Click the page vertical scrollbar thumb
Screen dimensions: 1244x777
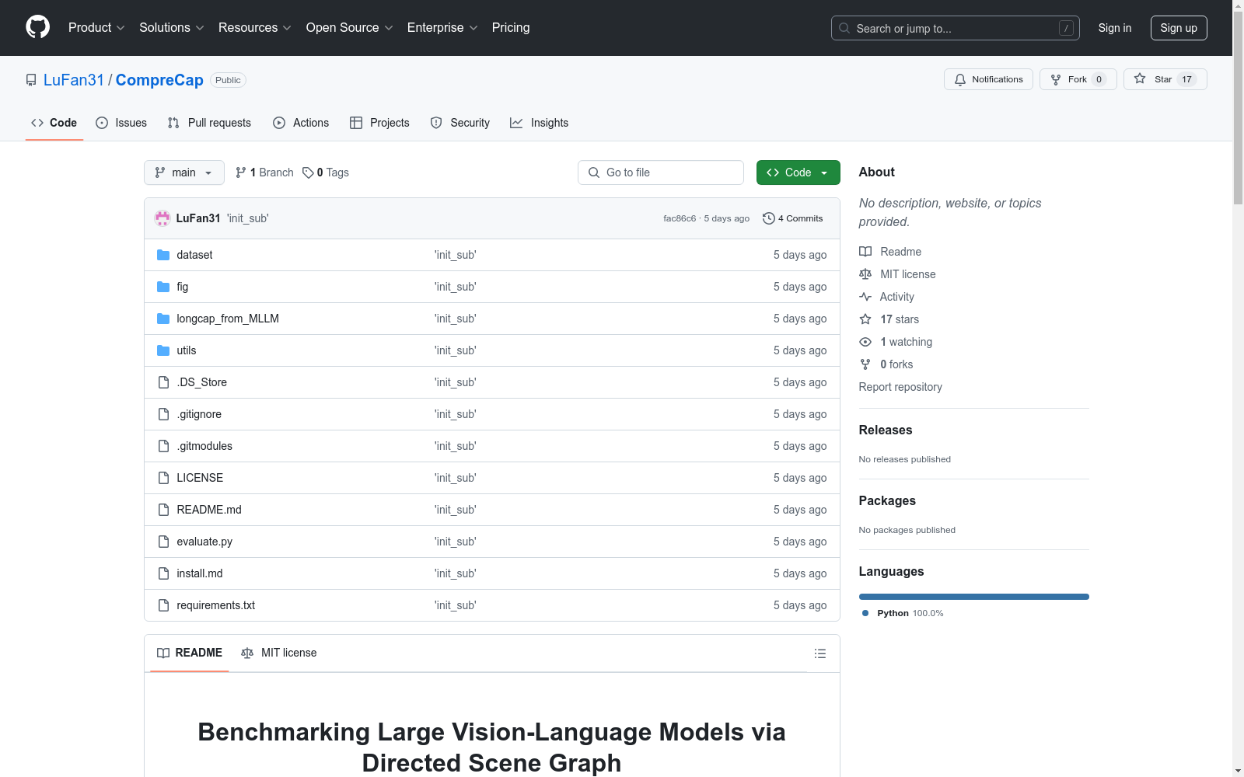tap(1239, 109)
